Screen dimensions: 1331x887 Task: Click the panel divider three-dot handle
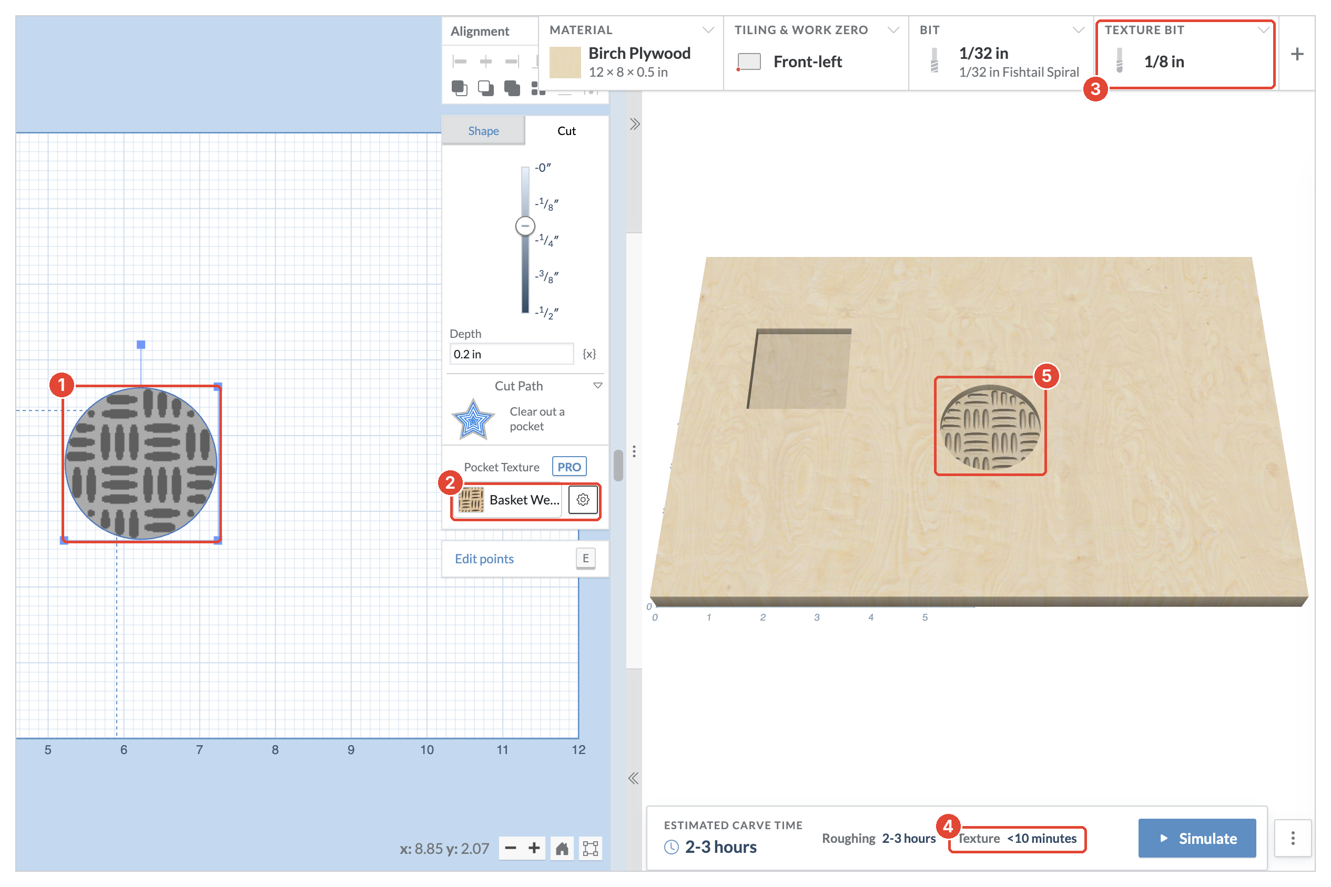click(635, 451)
